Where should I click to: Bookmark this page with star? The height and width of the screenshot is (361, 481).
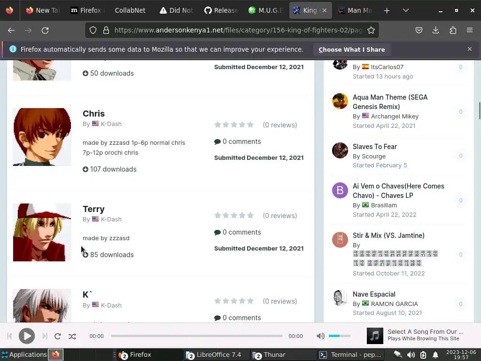pos(371,30)
